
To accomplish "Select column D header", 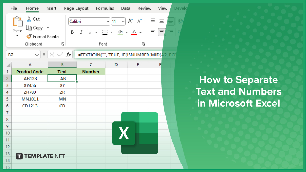I will coord(116,65).
